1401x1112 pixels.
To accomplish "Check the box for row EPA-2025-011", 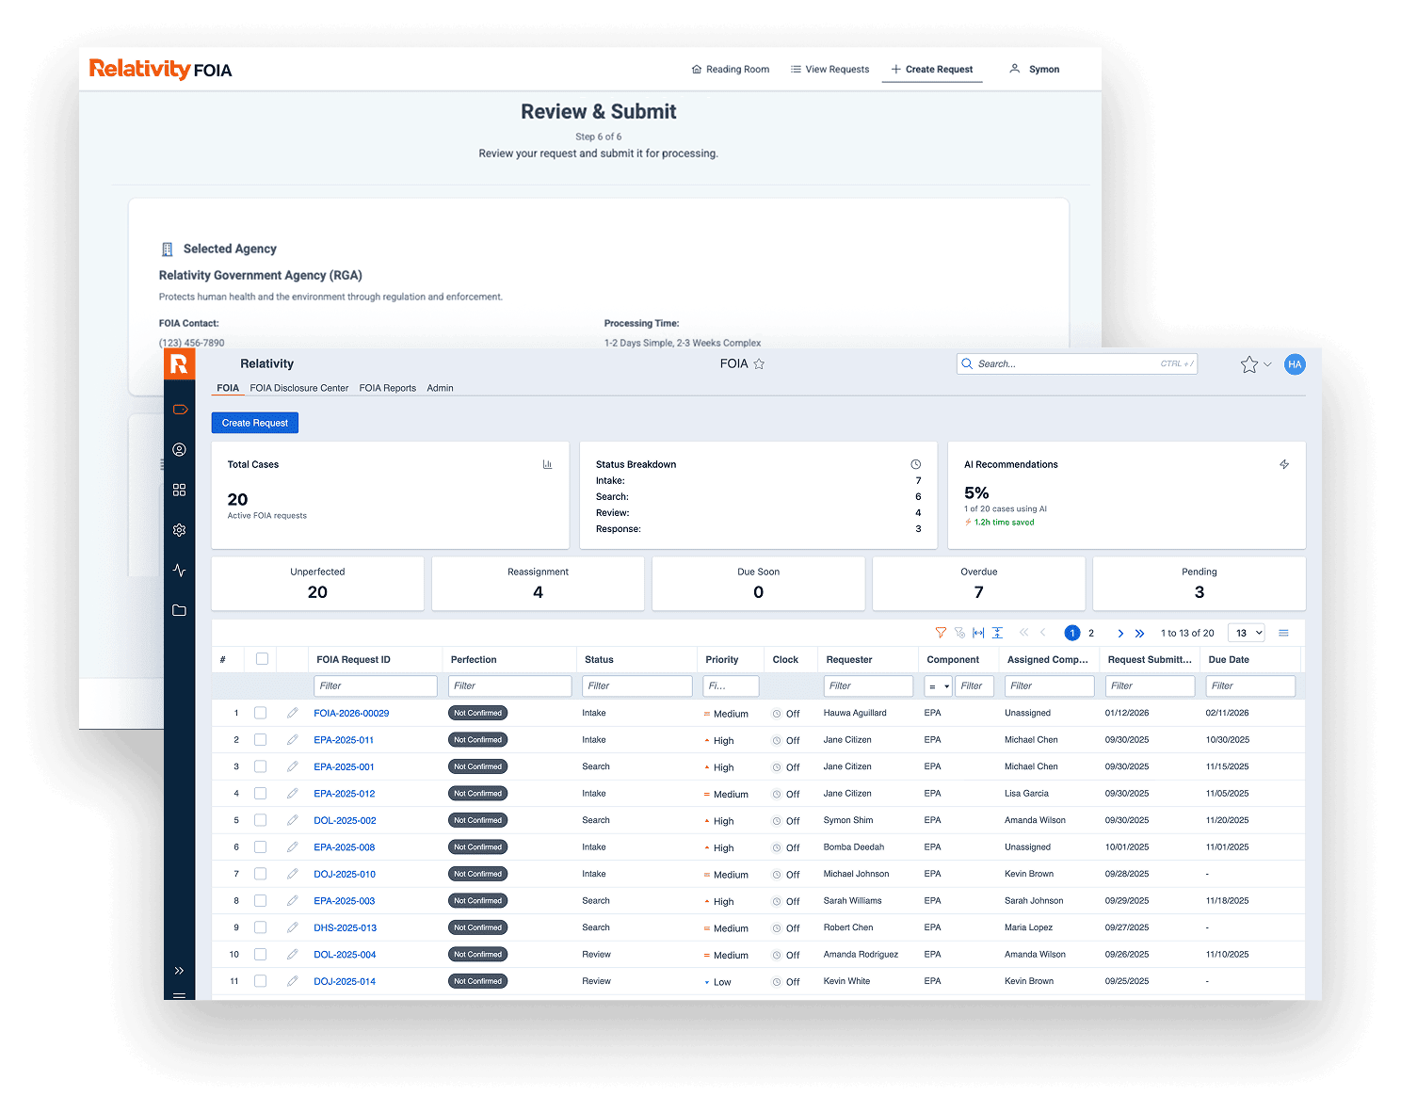I will tap(260, 740).
